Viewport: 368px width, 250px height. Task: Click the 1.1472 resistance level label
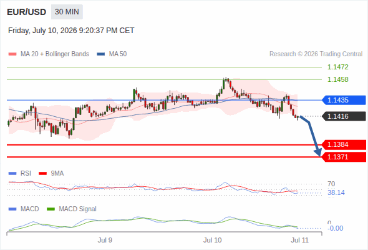pos(337,67)
